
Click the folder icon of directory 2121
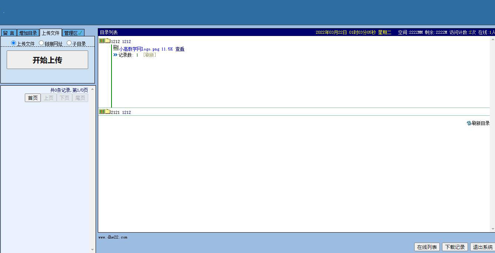(107, 112)
